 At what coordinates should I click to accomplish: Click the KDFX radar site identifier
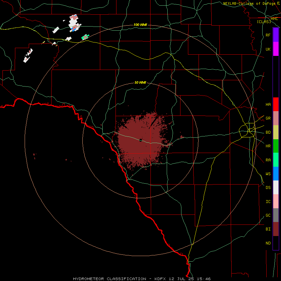pyautogui.click(x=160, y=279)
